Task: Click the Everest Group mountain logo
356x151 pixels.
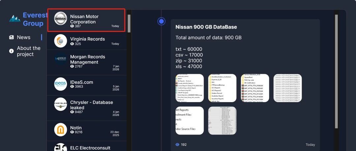Action: coord(15,18)
